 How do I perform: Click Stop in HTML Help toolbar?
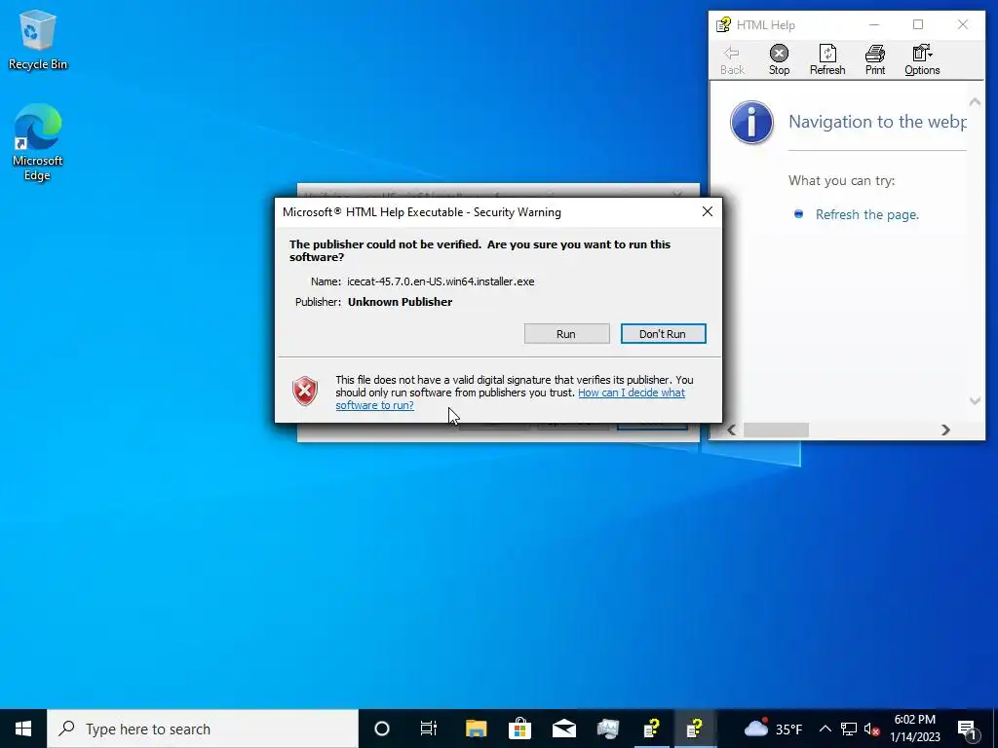[x=779, y=59]
